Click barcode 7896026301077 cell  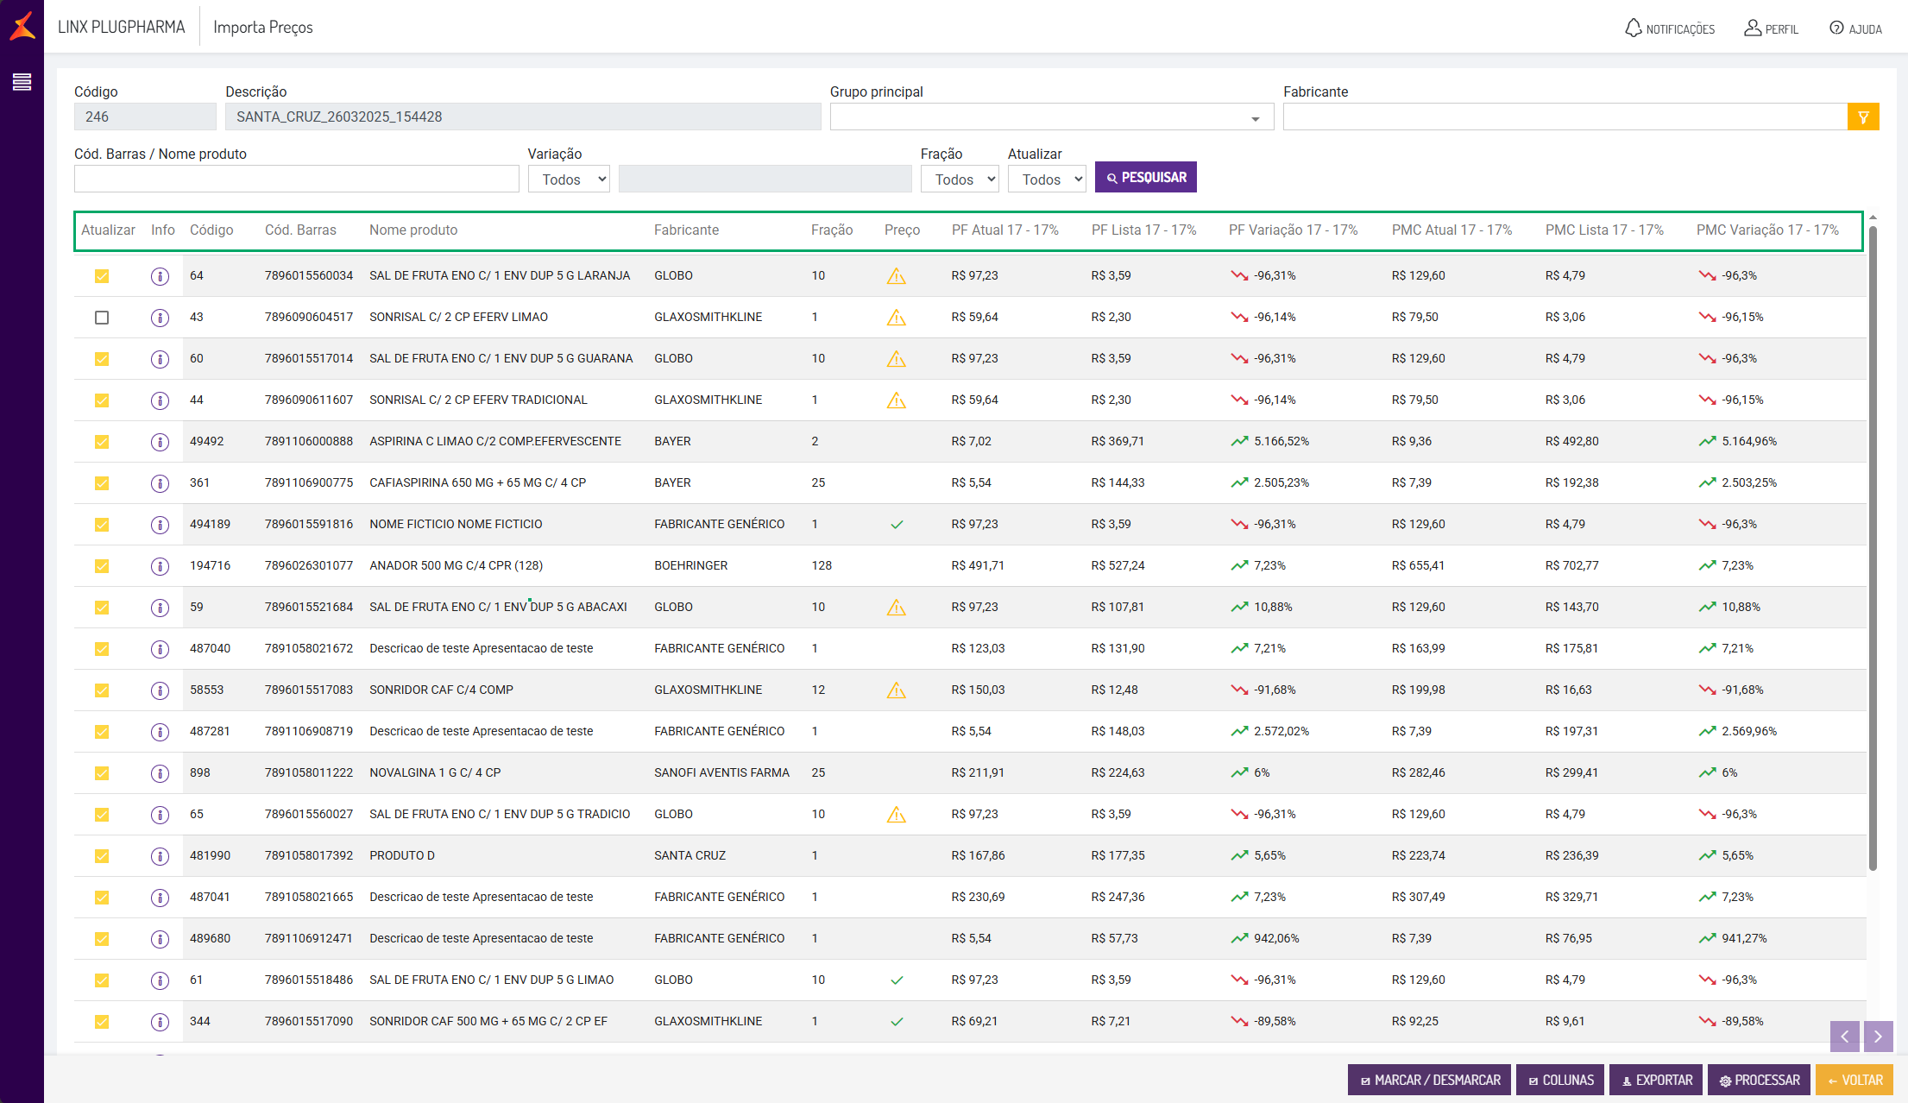click(309, 566)
